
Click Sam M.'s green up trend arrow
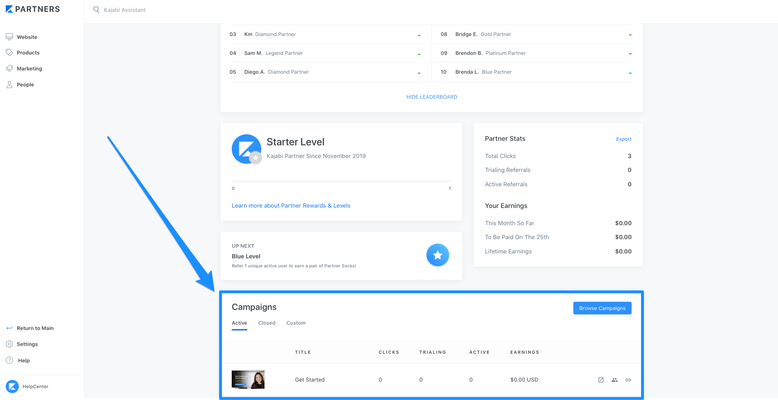(x=419, y=54)
